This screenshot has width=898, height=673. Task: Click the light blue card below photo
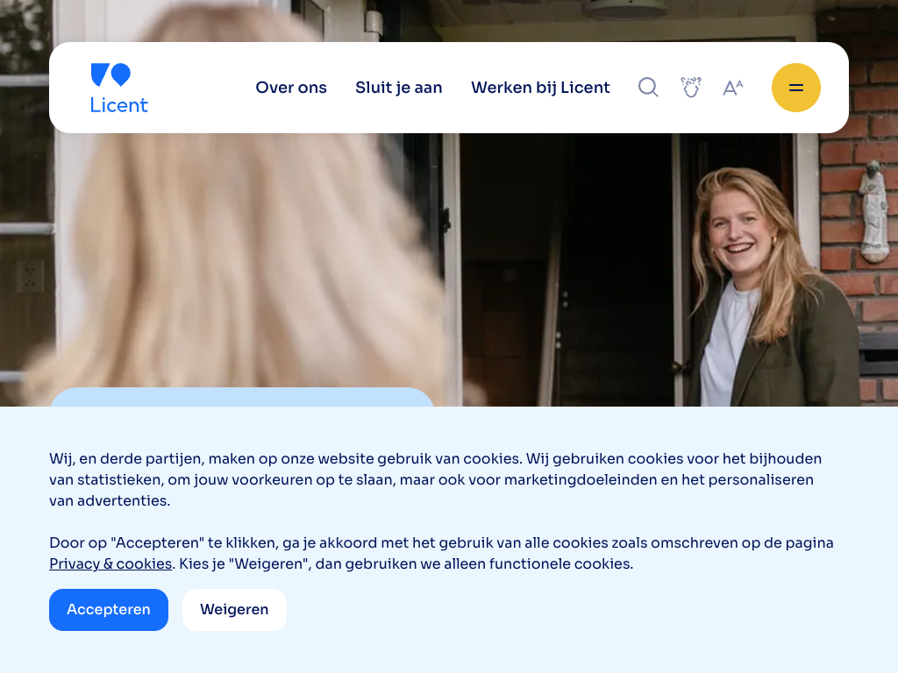click(241, 397)
